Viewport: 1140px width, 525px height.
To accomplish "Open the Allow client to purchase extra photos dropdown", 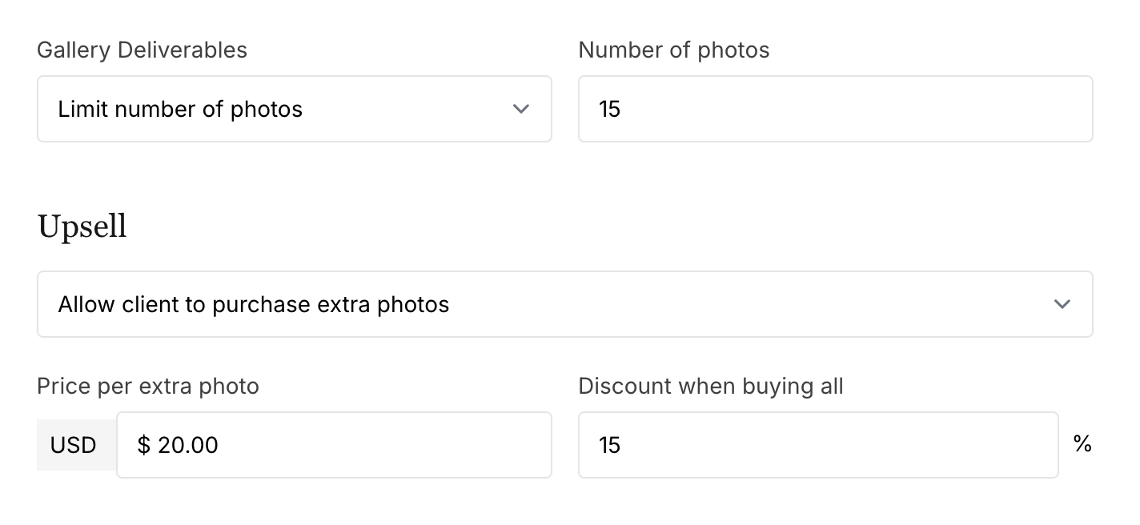I will 565,304.
